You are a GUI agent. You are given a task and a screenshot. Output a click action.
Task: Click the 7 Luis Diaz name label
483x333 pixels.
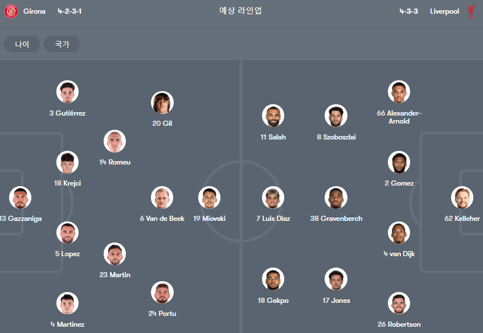point(273,219)
